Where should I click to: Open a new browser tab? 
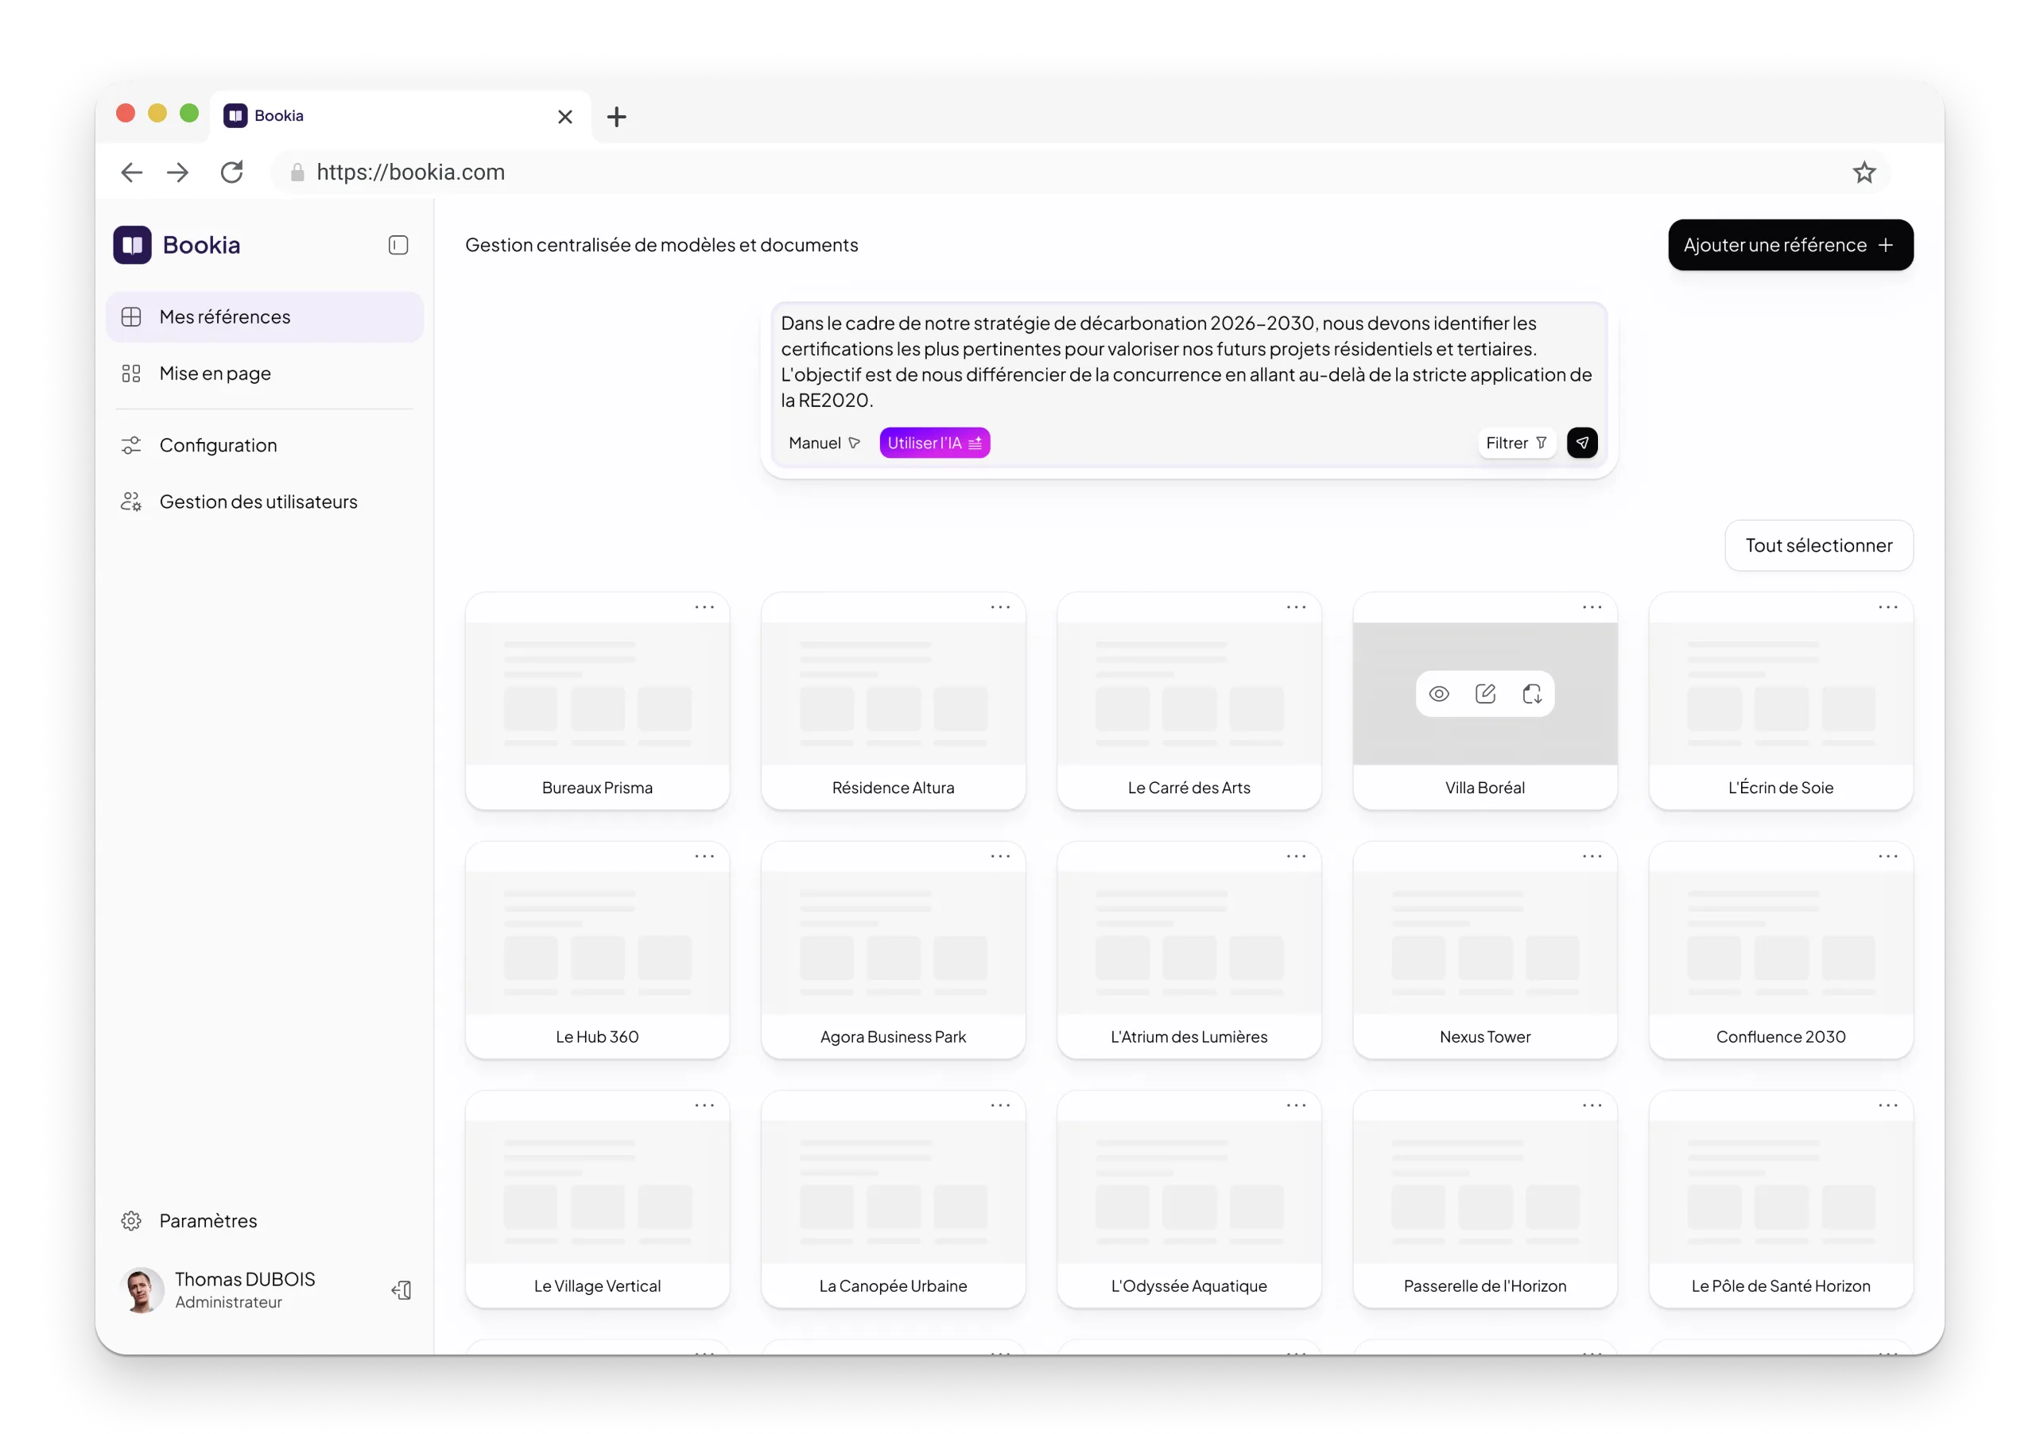[617, 116]
